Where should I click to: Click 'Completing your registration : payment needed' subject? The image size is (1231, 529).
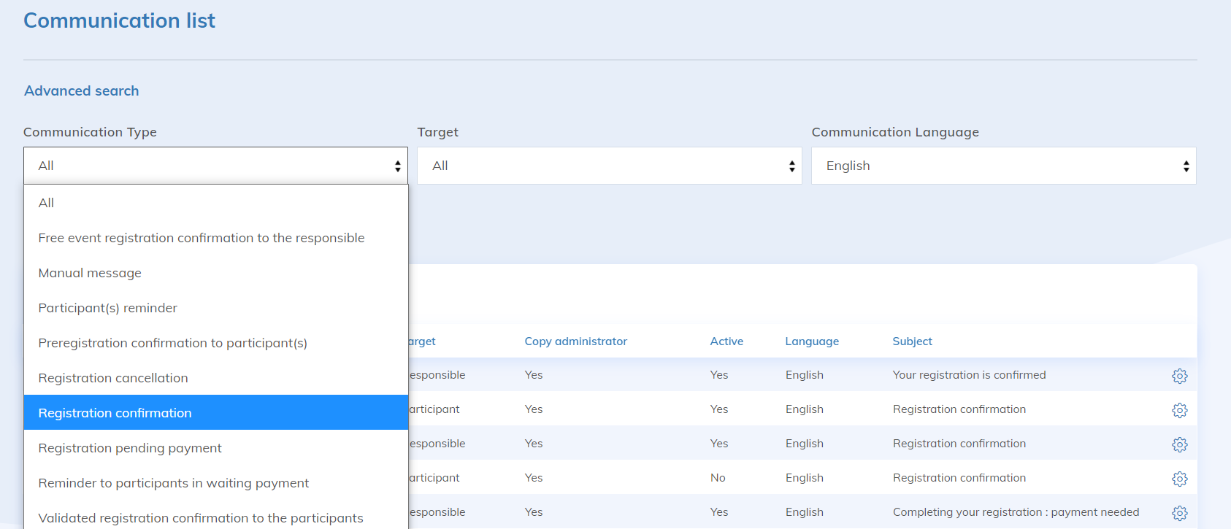pyautogui.click(x=1016, y=512)
